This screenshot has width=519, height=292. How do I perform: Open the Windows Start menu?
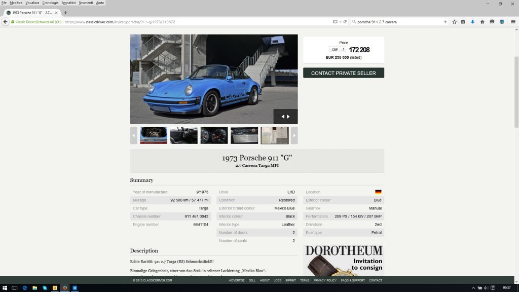click(x=5, y=288)
